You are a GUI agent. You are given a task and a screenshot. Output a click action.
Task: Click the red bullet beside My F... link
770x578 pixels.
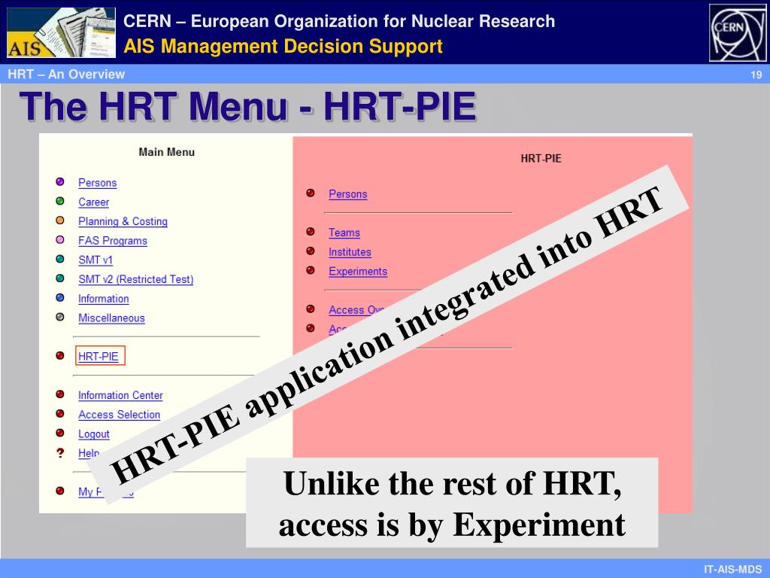point(60,491)
